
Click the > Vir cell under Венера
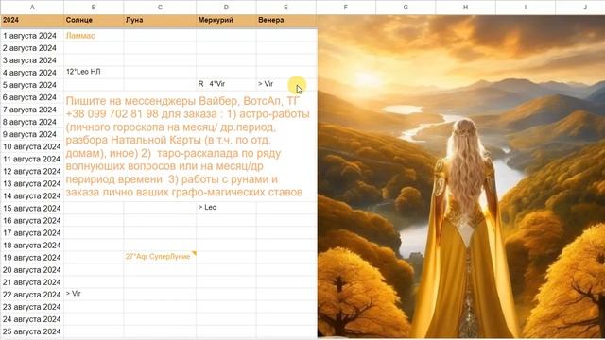coord(285,85)
